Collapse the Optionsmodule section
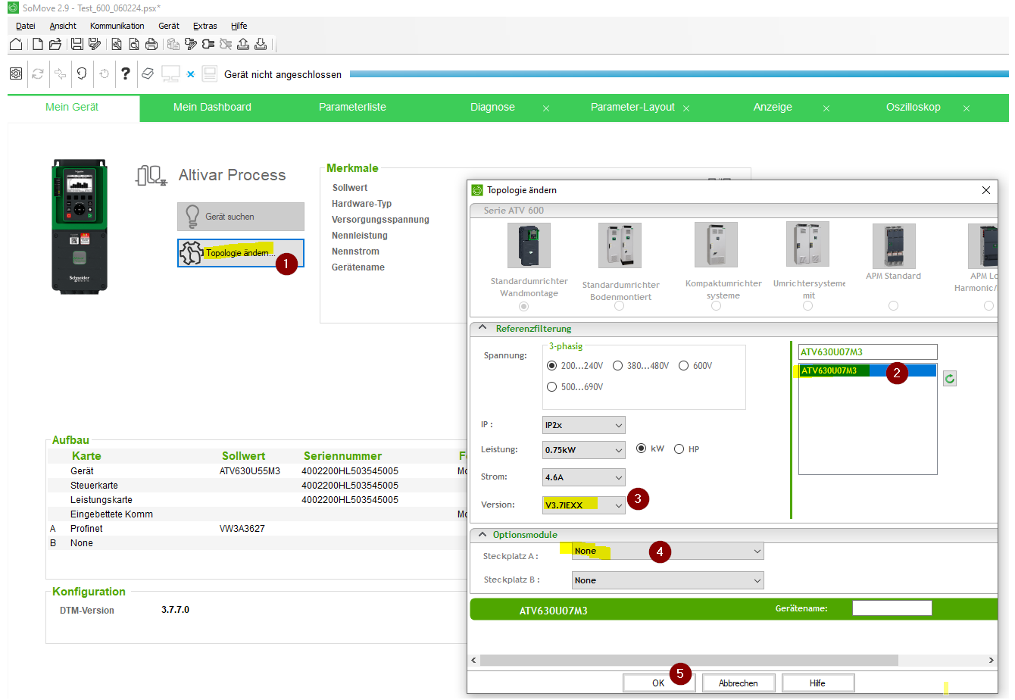The width and height of the screenshot is (1015, 700). tap(483, 534)
